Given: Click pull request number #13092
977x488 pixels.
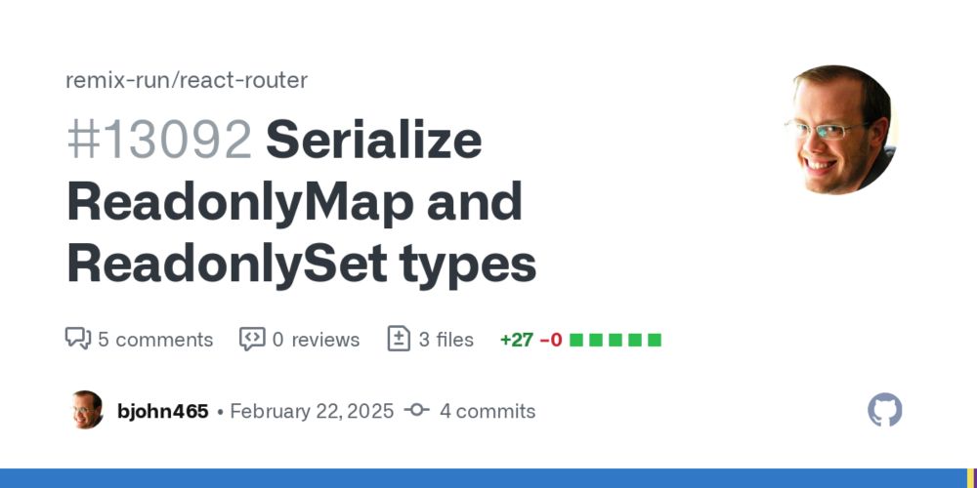Looking at the screenshot, I should point(159,141).
